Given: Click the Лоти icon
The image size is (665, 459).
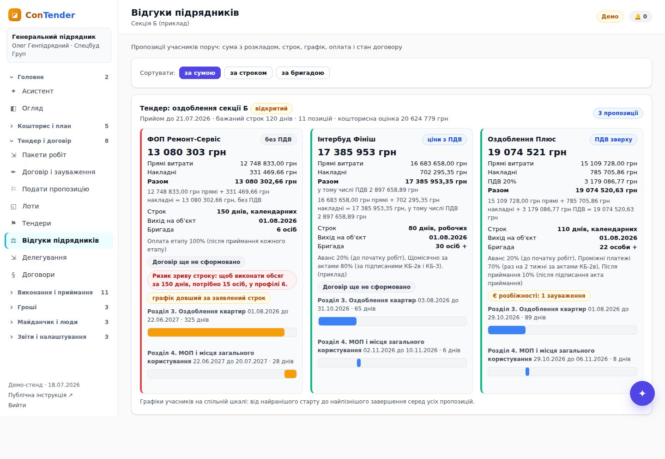Looking at the screenshot, I should coord(13,206).
